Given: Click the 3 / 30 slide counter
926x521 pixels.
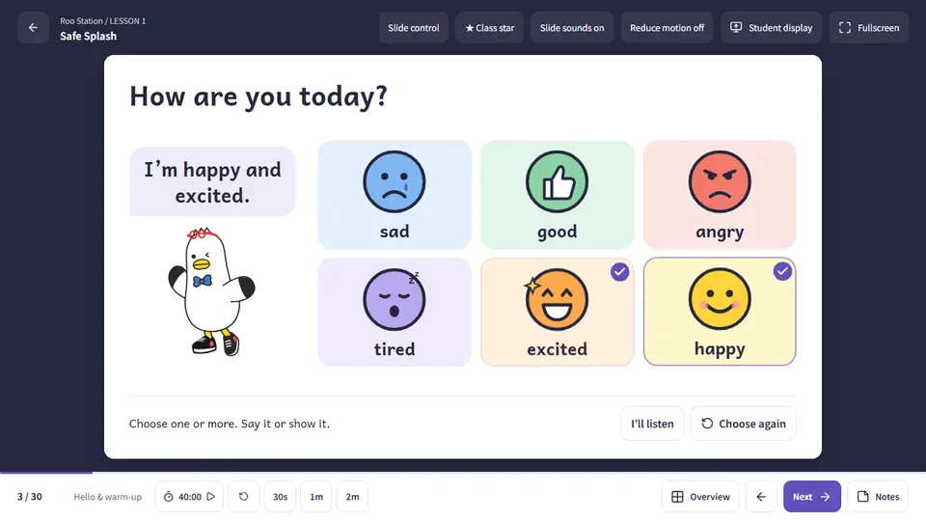Looking at the screenshot, I should tap(30, 497).
